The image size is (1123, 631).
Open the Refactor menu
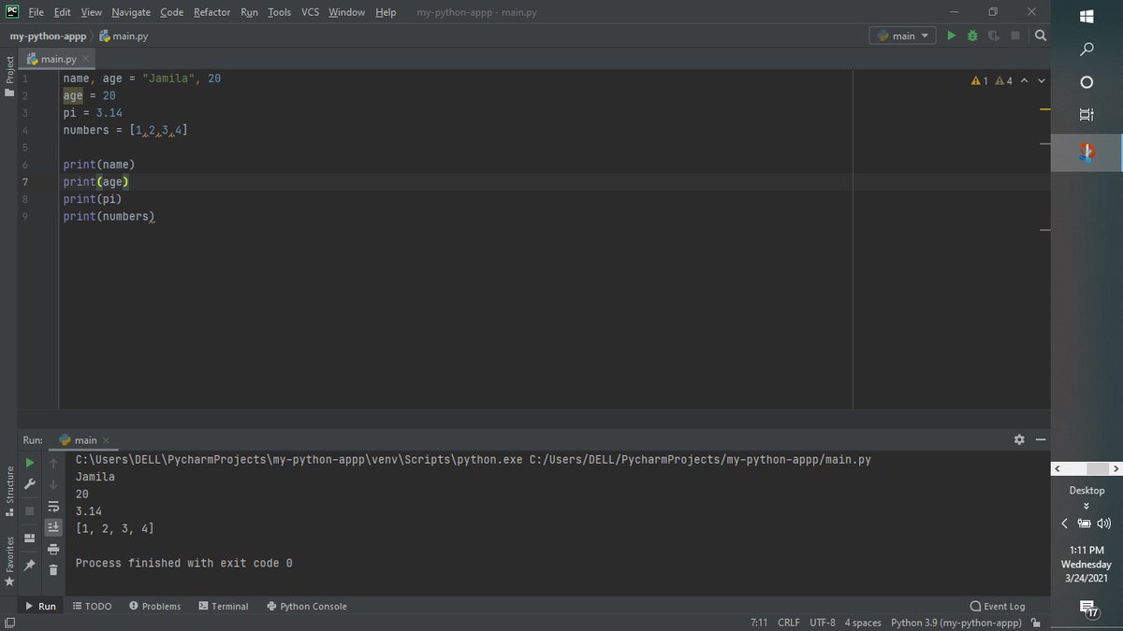[x=211, y=12]
